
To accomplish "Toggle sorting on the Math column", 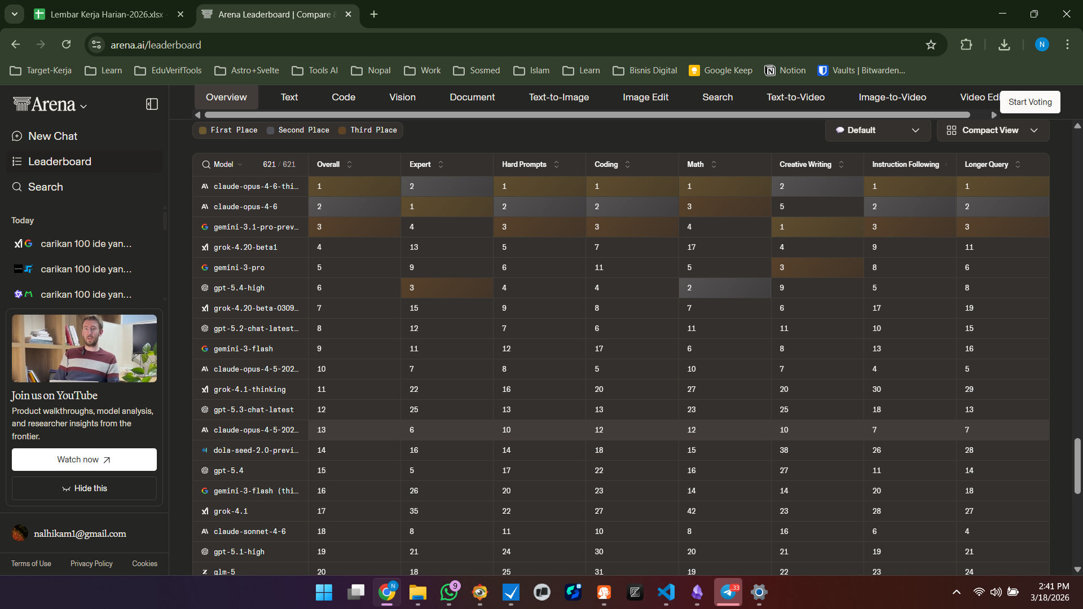I will click(x=714, y=165).
